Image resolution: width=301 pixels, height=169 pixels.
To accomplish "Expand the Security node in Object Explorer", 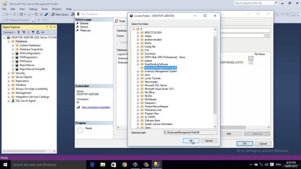I will [x=8, y=73].
